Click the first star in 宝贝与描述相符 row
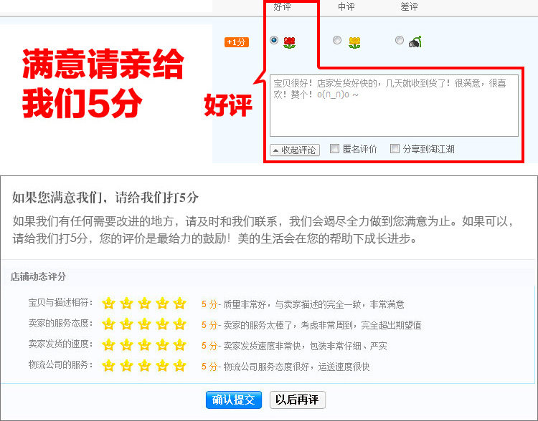 coord(109,304)
